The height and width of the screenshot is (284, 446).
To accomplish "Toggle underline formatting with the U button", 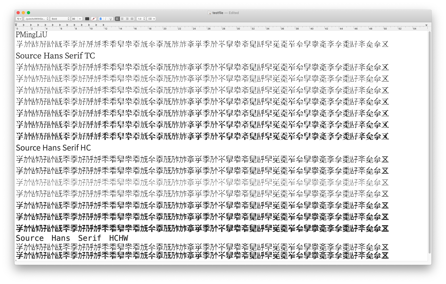I will 111,19.
